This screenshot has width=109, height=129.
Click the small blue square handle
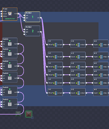point(32,118)
